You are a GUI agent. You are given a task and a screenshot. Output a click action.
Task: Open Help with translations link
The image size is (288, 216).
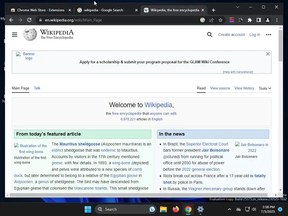(x=238, y=72)
